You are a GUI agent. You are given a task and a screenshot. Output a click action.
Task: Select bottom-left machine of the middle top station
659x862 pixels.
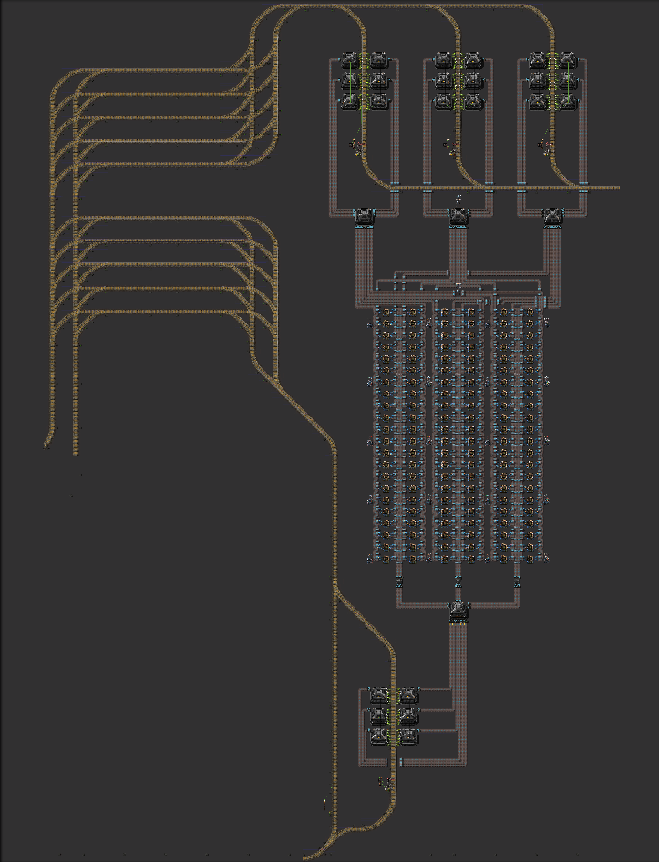pyautogui.click(x=445, y=101)
